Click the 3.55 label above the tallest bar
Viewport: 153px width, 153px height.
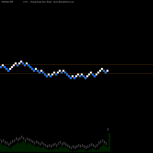[x=108, y=129]
